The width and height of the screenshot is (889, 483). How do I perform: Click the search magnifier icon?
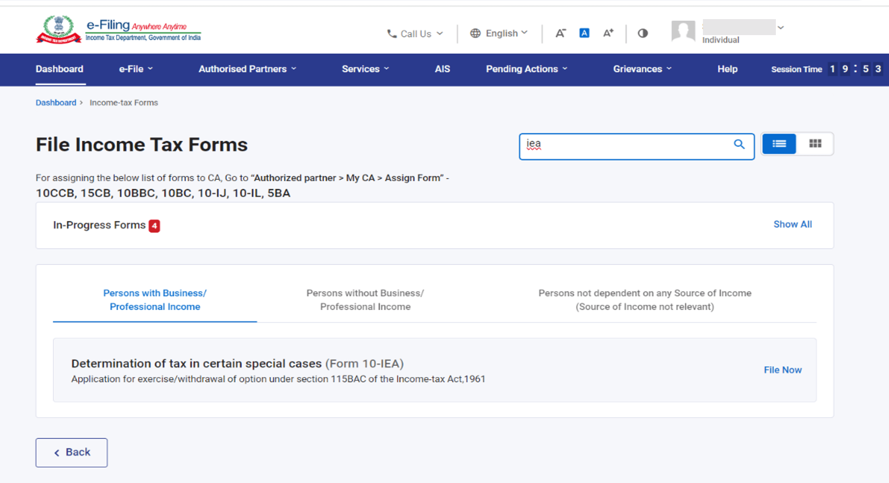click(739, 145)
